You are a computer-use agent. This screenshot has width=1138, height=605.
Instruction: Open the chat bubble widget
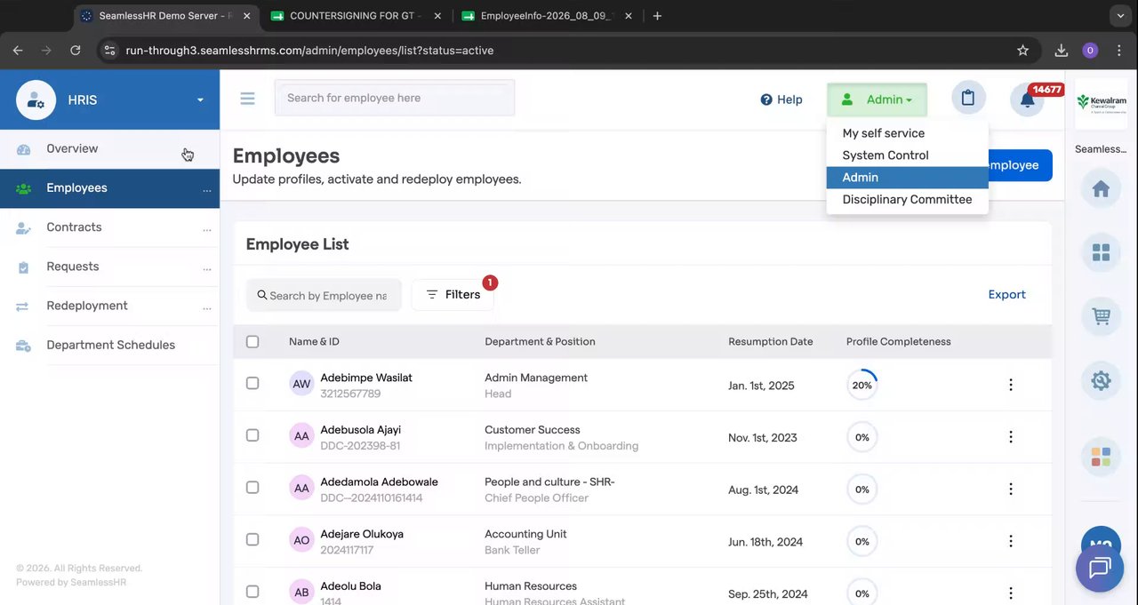pyautogui.click(x=1100, y=568)
